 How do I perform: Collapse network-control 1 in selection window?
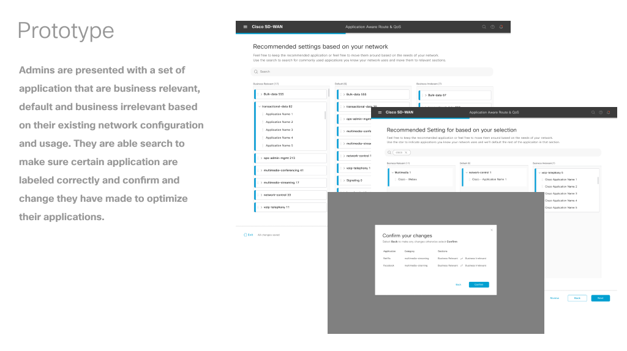(x=467, y=172)
